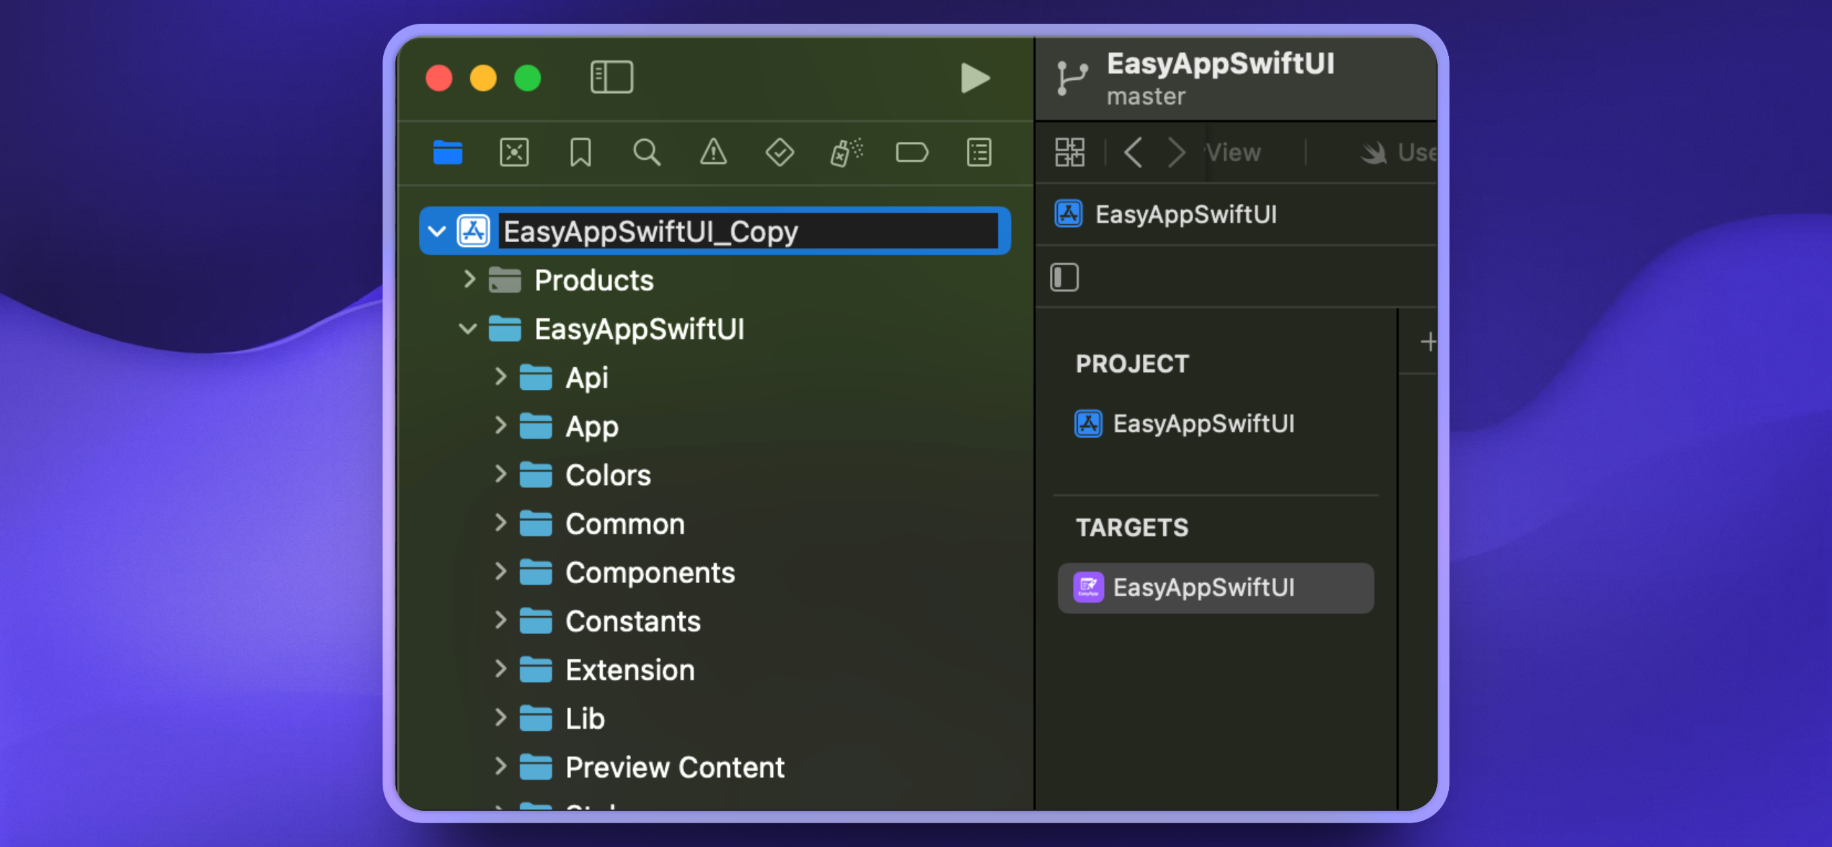The height and width of the screenshot is (847, 1832).
Task: Open the Find navigator magnifier icon
Action: point(646,152)
